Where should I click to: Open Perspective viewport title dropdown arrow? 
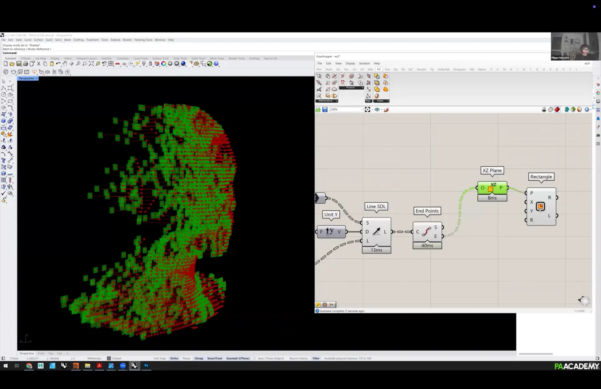[37, 78]
